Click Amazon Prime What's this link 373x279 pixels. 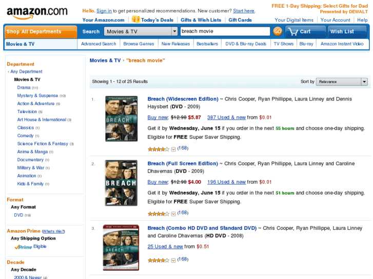click(53, 231)
